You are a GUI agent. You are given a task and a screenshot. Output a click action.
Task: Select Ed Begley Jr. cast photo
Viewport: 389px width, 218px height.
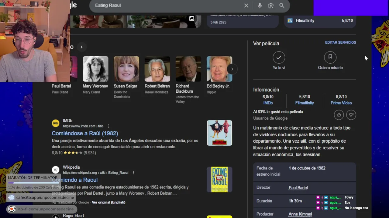click(x=219, y=69)
